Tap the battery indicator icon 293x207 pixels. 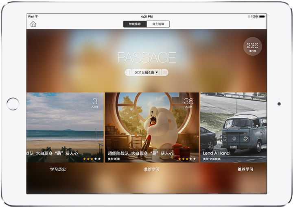click(262, 17)
